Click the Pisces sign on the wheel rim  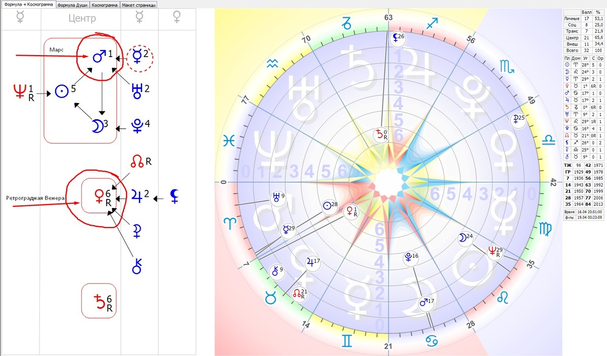(x=230, y=141)
